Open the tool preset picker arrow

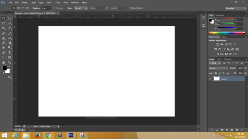(x=9, y=8)
